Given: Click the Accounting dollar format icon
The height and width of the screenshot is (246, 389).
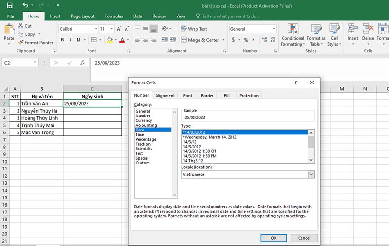Looking at the screenshot, I should pyautogui.click(x=233, y=40).
